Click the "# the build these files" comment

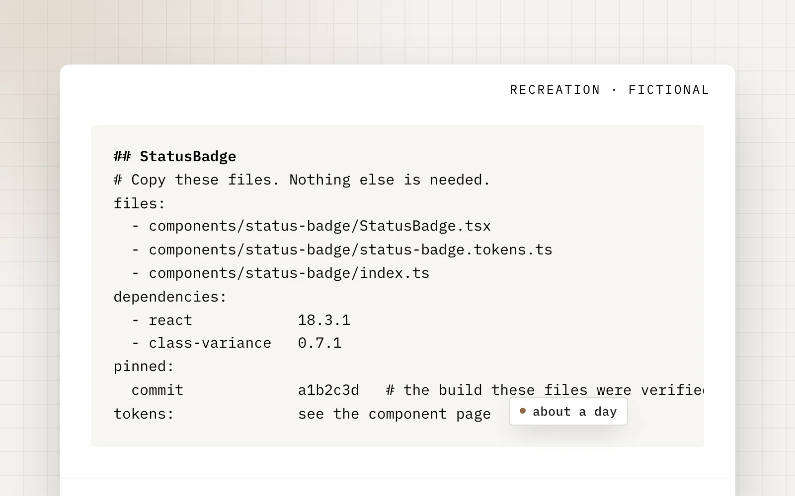click(545, 390)
